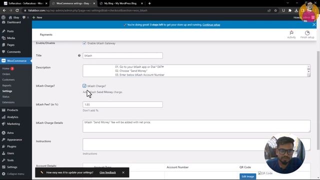Open Posts in the sidebar
Image resolution: width=320 pixels, height=180 pixels.
(10, 31)
